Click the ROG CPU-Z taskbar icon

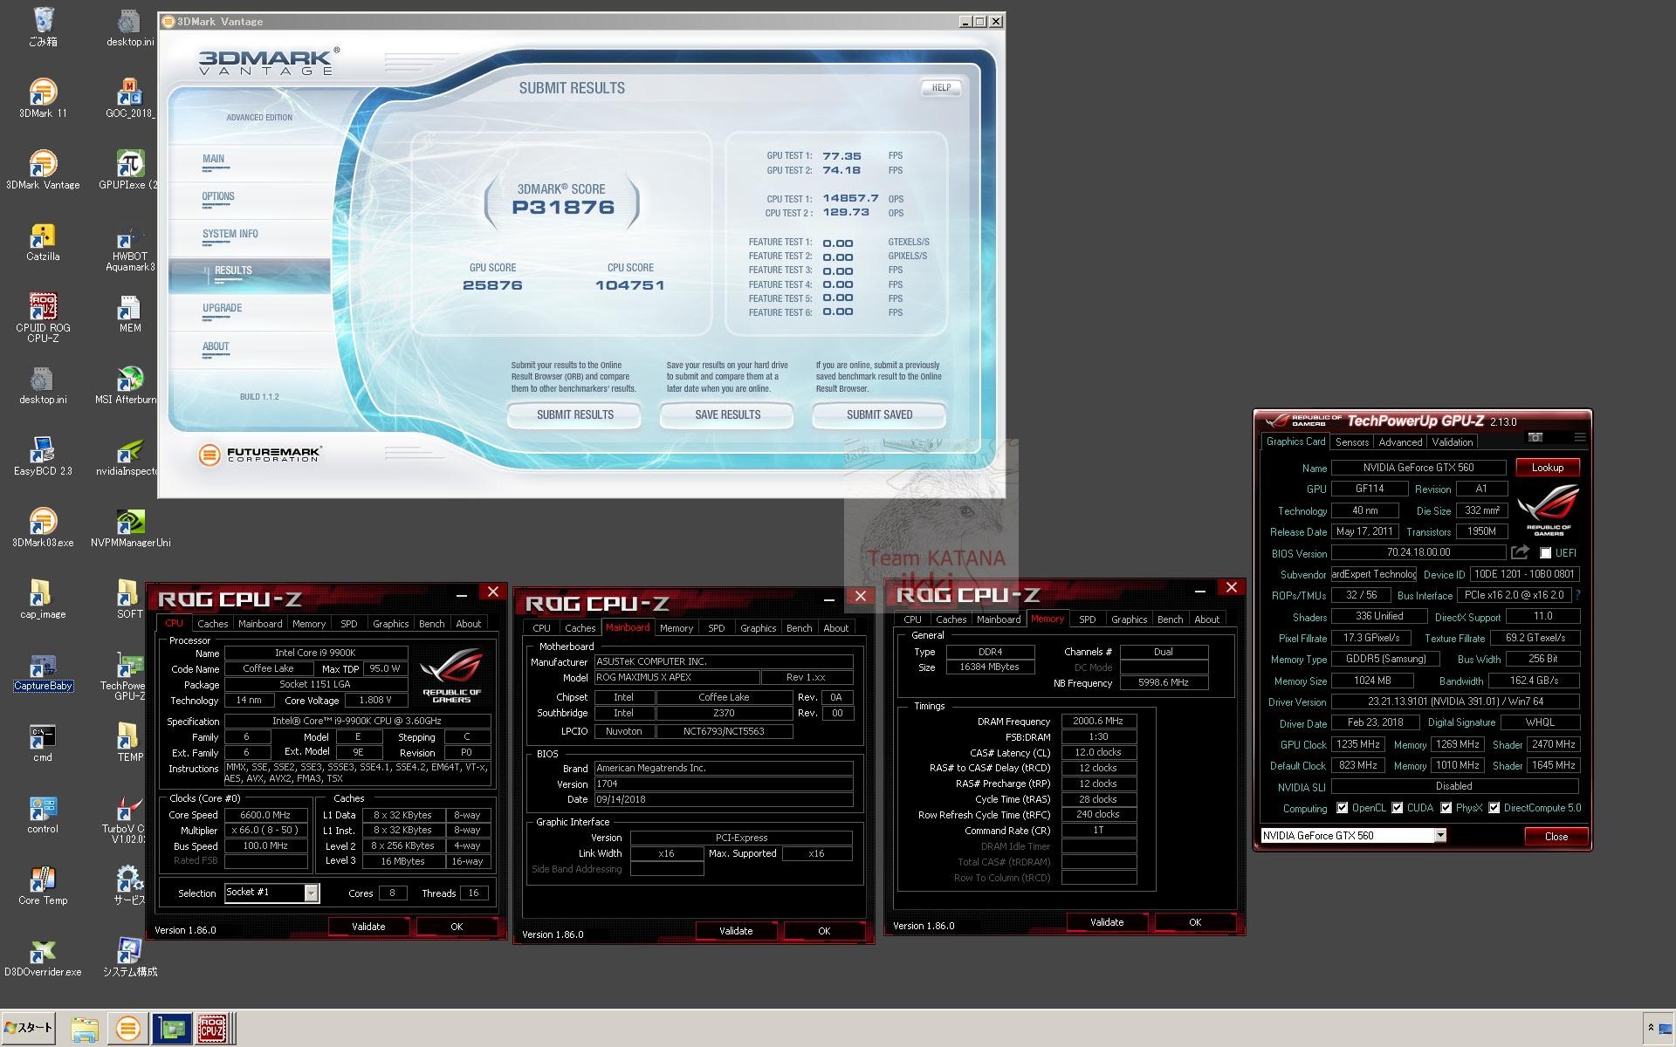(211, 1030)
